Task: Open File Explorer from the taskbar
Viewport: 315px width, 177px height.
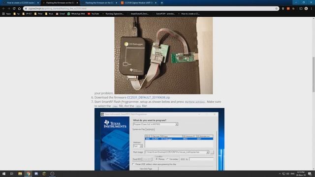Action: (x=20, y=174)
